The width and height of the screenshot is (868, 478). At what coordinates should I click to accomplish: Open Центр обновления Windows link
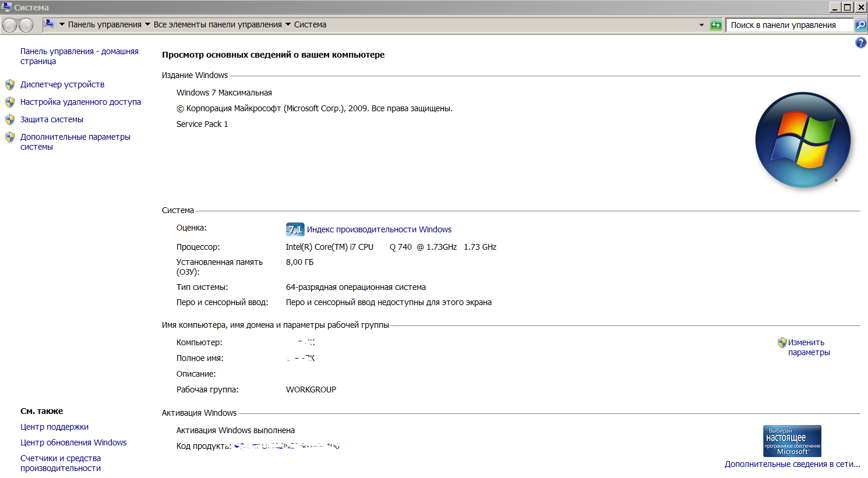pyautogui.click(x=73, y=442)
